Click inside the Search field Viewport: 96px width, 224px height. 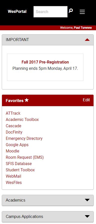[x=50, y=12]
